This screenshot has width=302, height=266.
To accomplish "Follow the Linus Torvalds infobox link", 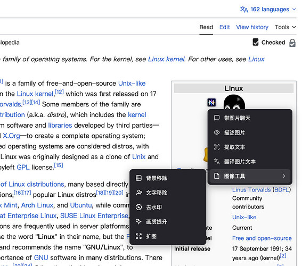I will coord(251,189).
